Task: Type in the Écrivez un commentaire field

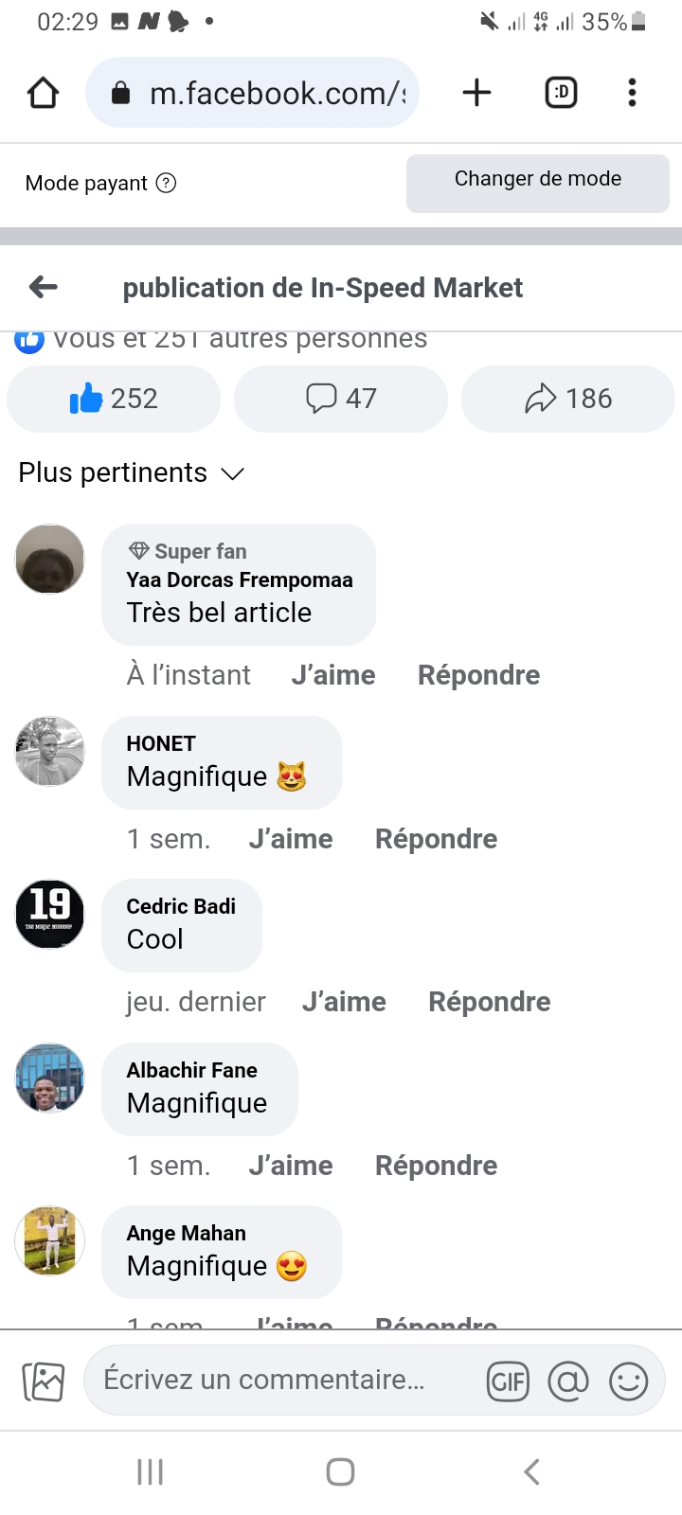Action: [x=275, y=1381]
